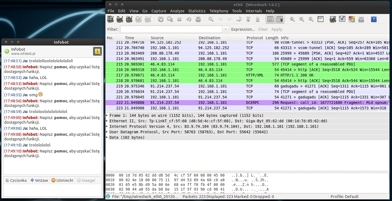The image size is (392, 201).
Task: Click the Expression... button
Action: pos(243,29)
